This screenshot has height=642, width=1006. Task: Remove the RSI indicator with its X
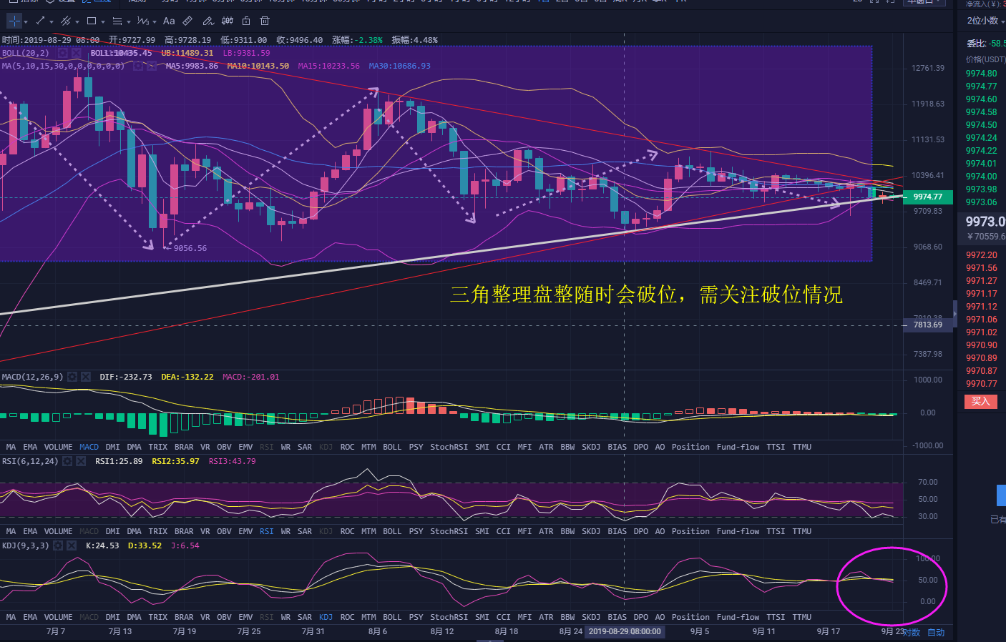click(x=81, y=461)
